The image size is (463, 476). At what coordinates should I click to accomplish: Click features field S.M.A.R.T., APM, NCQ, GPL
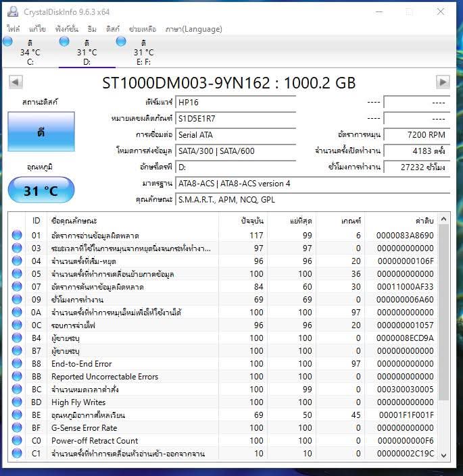coord(313,200)
